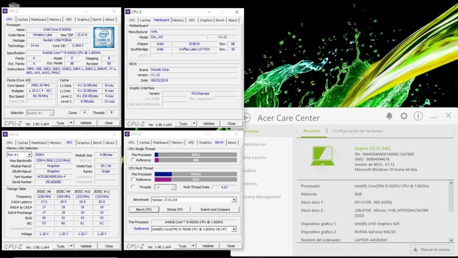Click Close button in Bench window

[231, 246]
